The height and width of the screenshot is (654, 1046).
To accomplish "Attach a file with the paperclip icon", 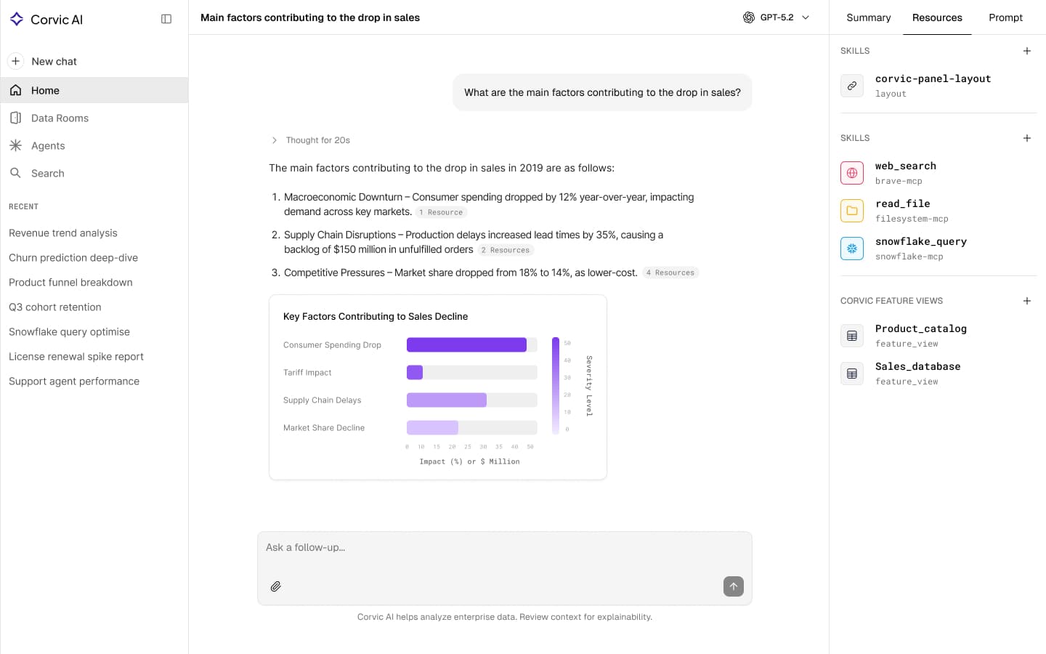I will click(x=275, y=586).
